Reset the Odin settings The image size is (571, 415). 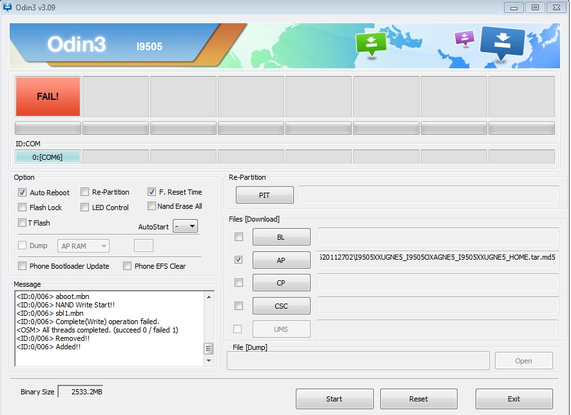pyautogui.click(x=419, y=399)
